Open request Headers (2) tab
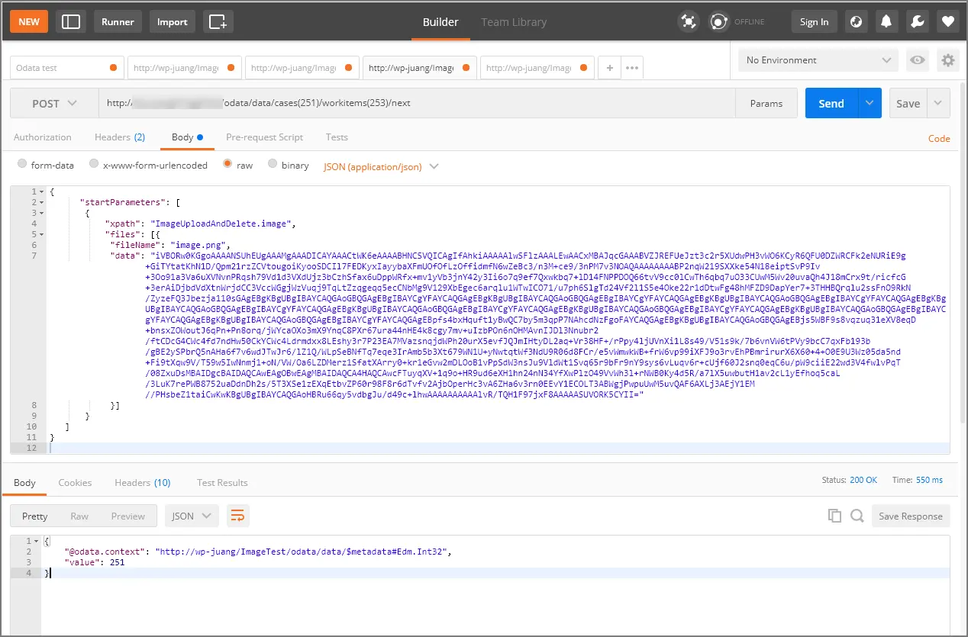This screenshot has height=637, width=968. (120, 137)
